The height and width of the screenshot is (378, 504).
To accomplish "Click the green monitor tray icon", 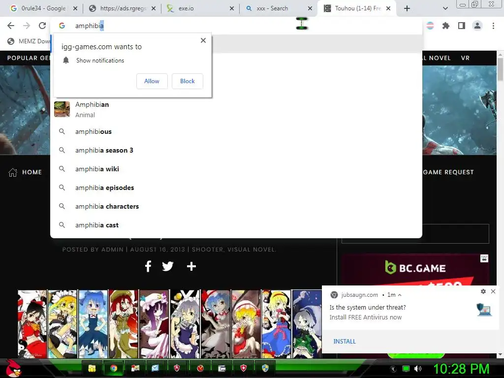I will [x=406, y=369].
